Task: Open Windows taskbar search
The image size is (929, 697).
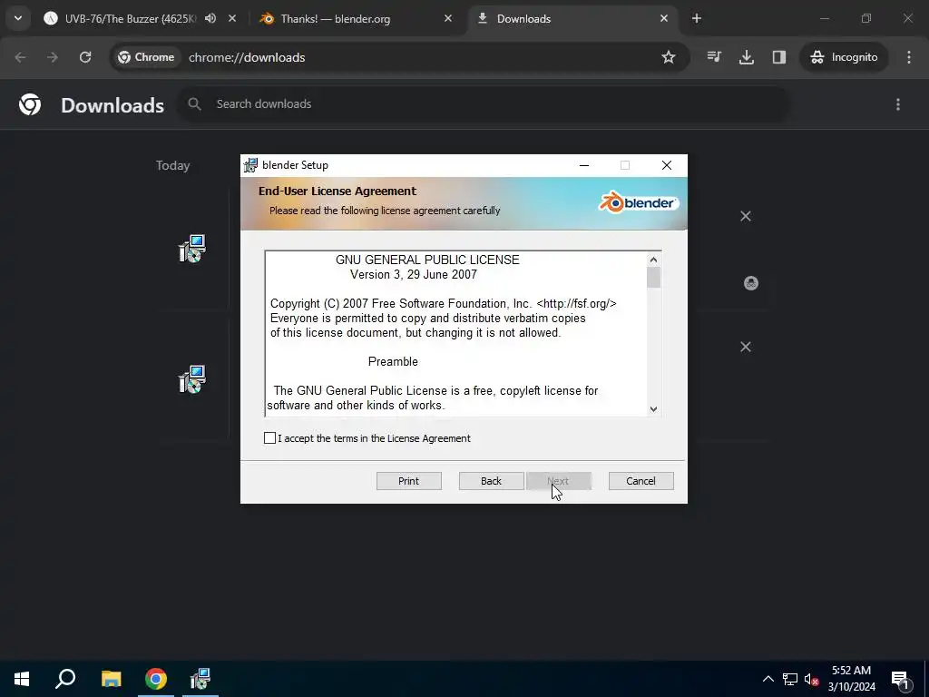Action: [x=65, y=679]
